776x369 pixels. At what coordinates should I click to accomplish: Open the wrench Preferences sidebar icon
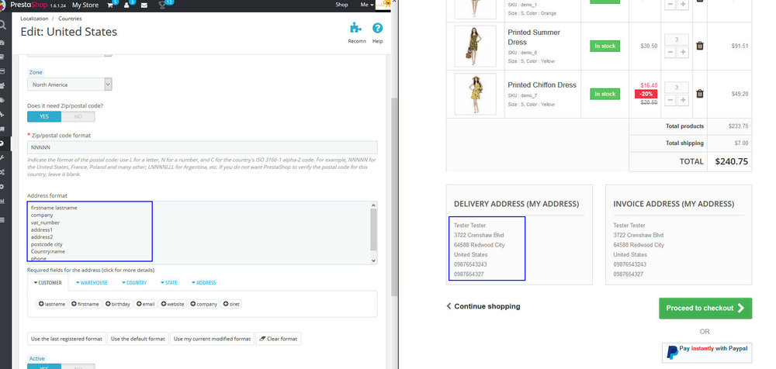tap(2, 158)
